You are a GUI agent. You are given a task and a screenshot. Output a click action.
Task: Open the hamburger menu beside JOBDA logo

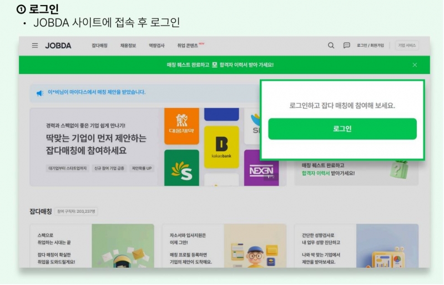tap(34, 46)
